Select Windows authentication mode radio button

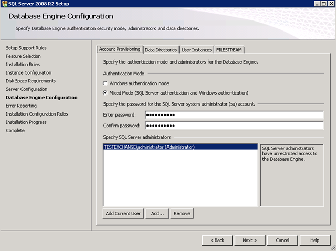[x=105, y=83]
